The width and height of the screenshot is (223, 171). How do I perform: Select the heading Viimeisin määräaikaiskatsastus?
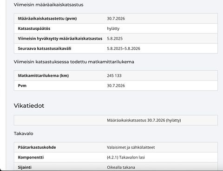(x=48, y=5)
